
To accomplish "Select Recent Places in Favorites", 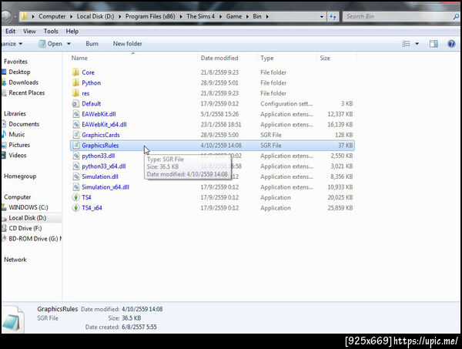I will pos(27,93).
